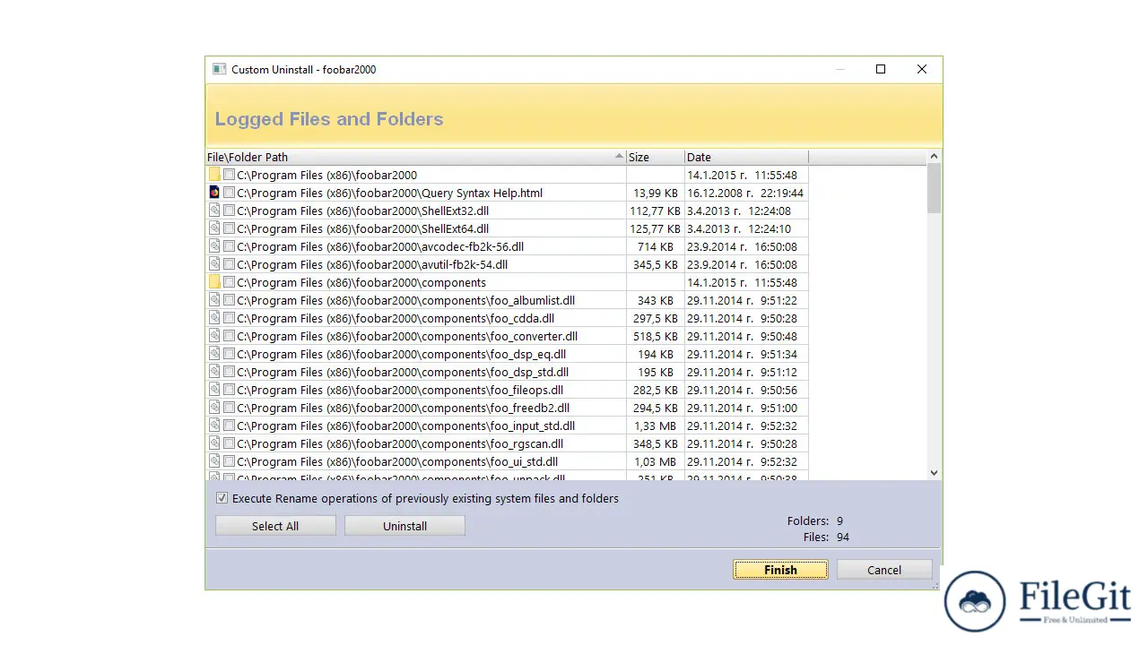Image resolution: width=1148 pixels, height=645 pixels.
Task: Click the file icon beside foo_freedb2.dll
Action: click(214, 408)
